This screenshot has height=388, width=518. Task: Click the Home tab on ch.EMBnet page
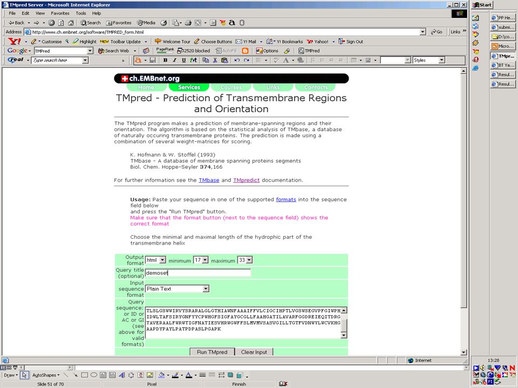click(x=146, y=87)
